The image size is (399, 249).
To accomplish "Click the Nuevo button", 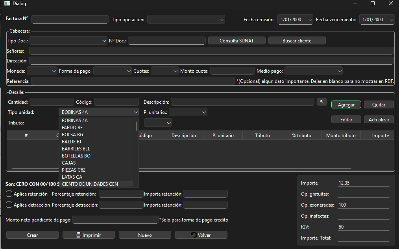I will (145, 235).
